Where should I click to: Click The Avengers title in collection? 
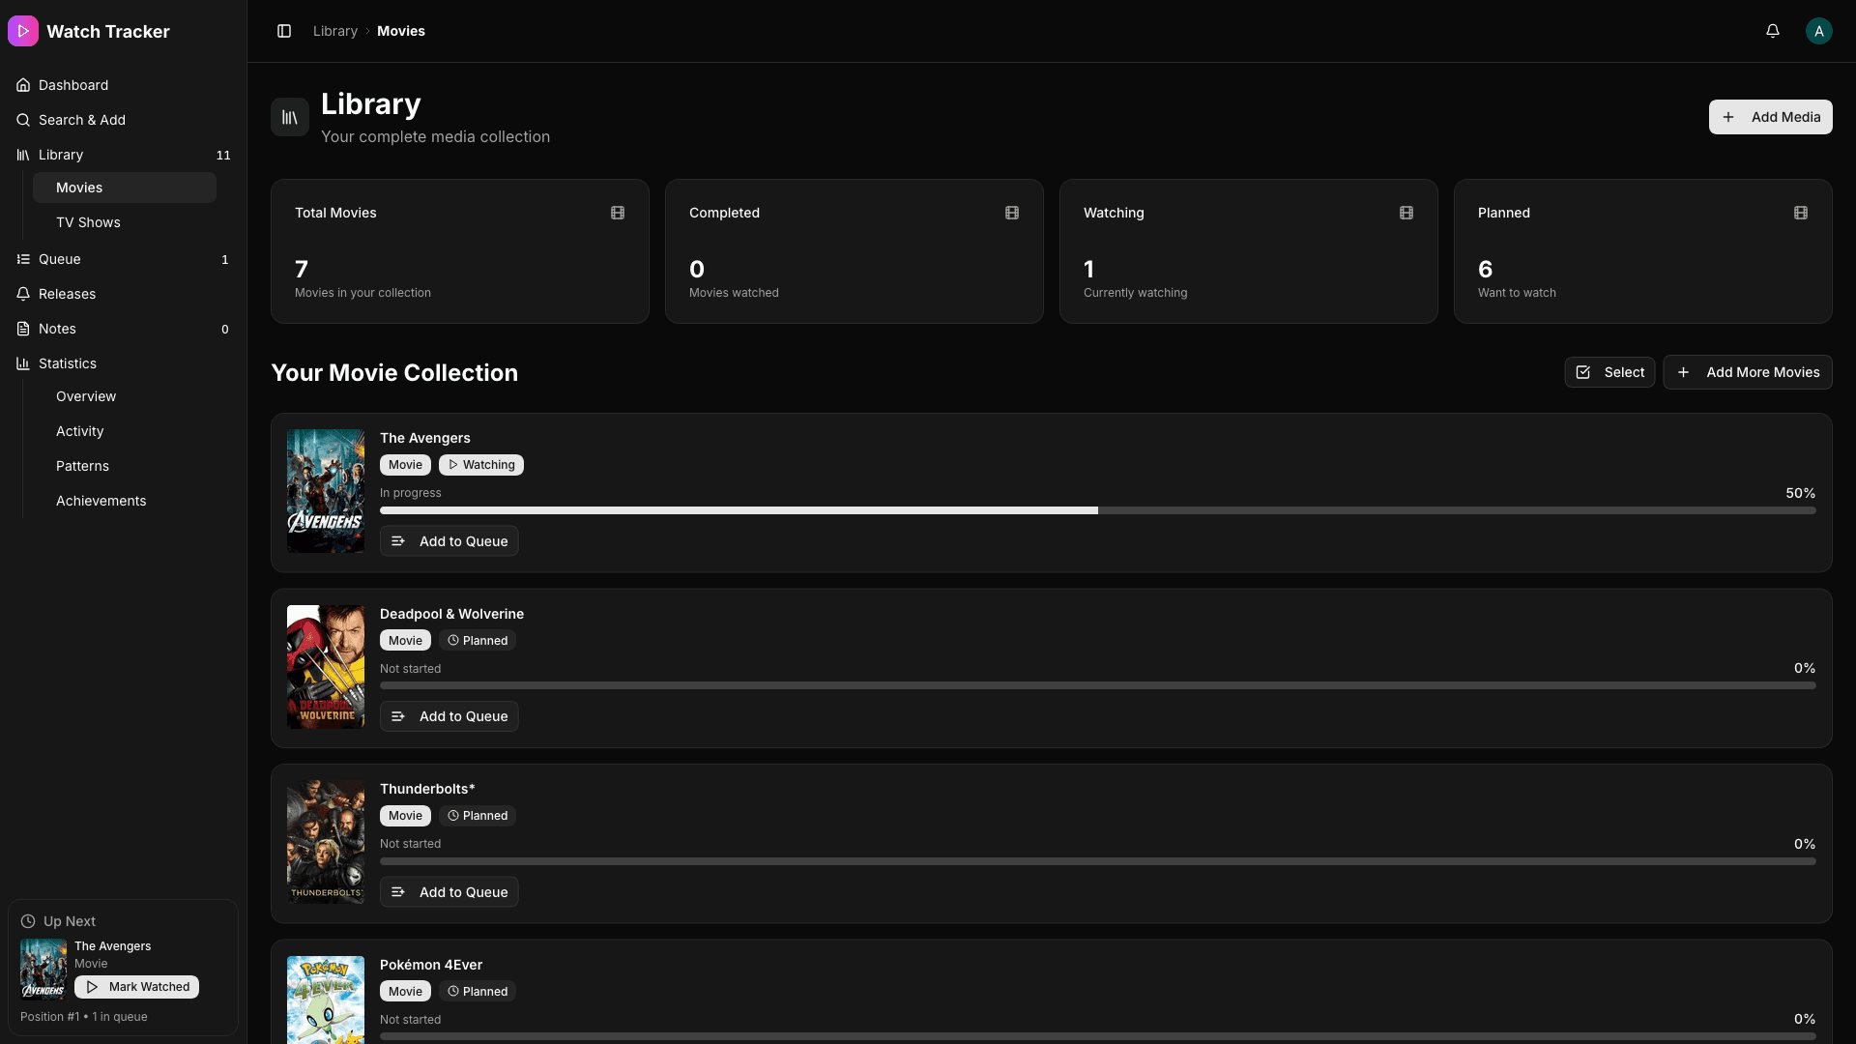point(425,438)
